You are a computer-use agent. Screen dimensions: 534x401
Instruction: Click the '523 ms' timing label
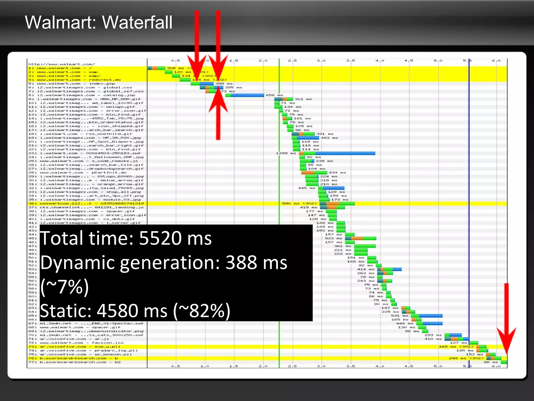click(333, 238)
